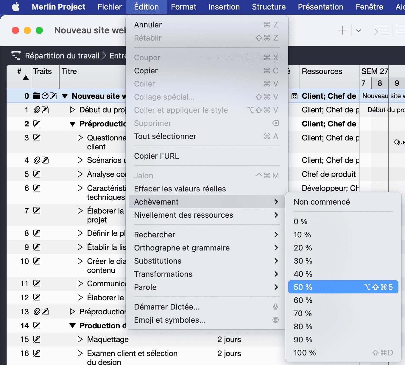Click the calendar icon in the Ressources cell
Viewport: 405px width, 365px height.
click(295, 96)
